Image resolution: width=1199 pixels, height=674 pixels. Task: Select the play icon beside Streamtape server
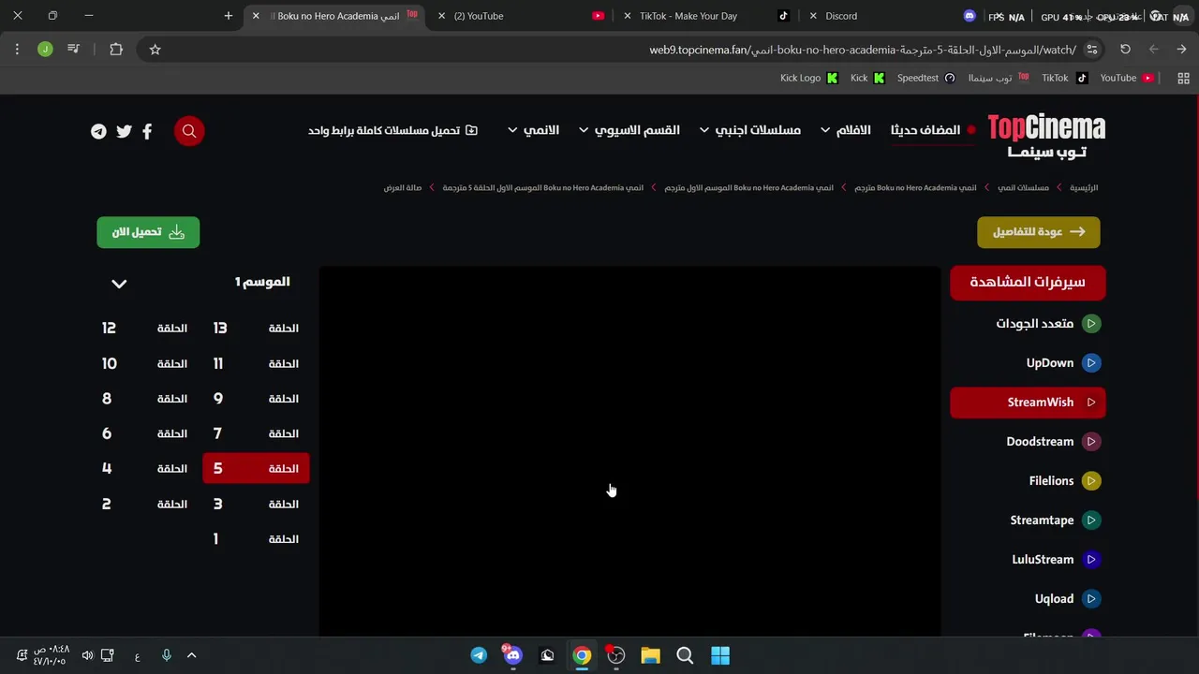[1091, 520]
